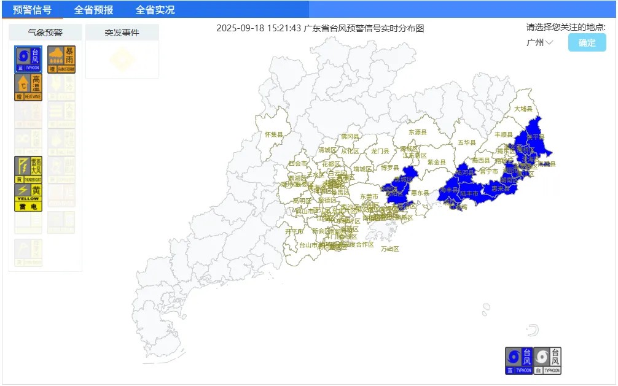This screenshot has height=386, width=618.
Task: Click the white typhoon legend icon below the map
Action: point(547,360)
